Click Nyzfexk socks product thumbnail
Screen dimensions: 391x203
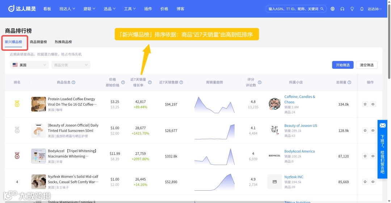pyautogui.click(x=38, y=182)
